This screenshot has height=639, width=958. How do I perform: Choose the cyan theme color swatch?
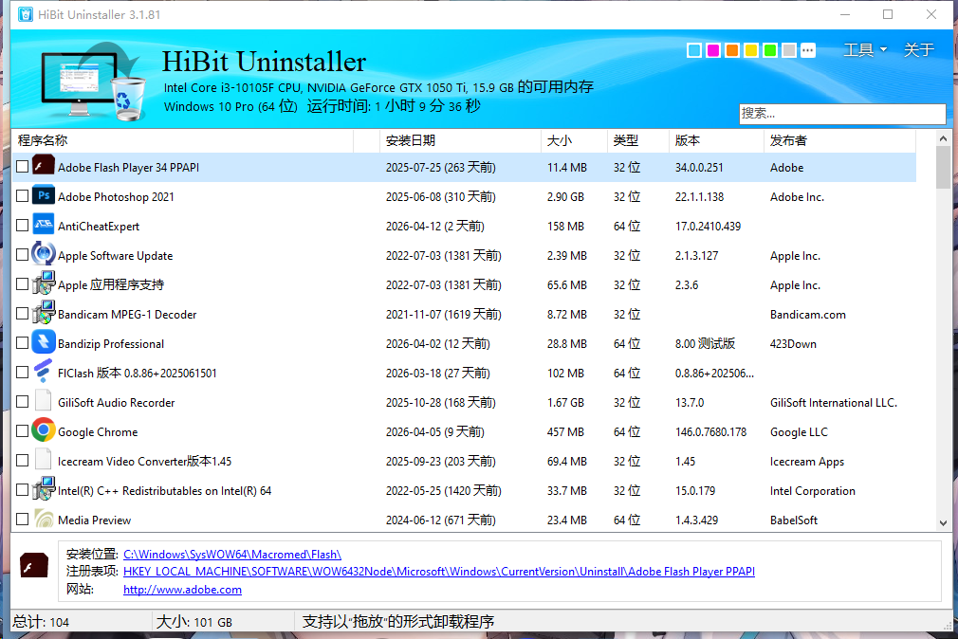click(x=694, y=50)
